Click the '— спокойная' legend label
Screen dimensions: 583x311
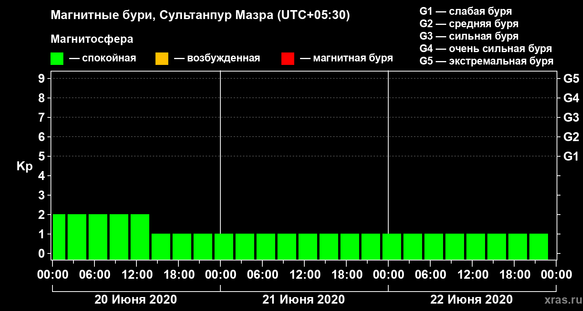point(103,58)
